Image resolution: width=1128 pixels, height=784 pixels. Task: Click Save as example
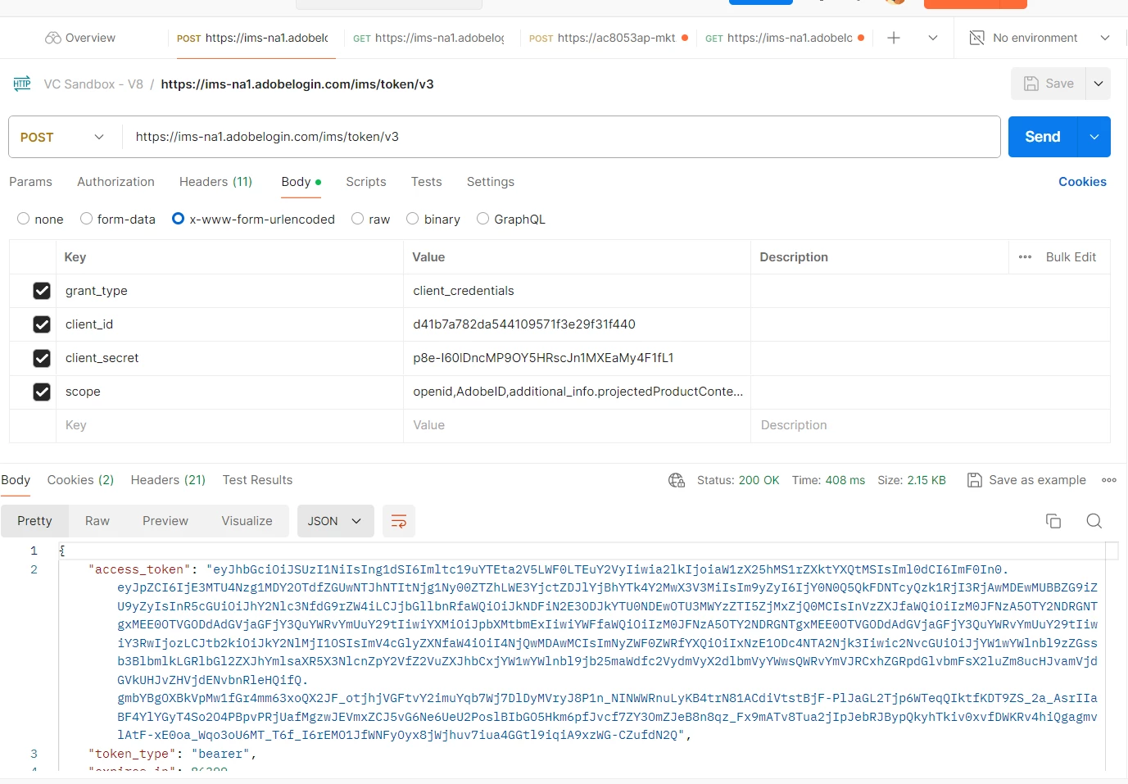(x=1026, y=480)
